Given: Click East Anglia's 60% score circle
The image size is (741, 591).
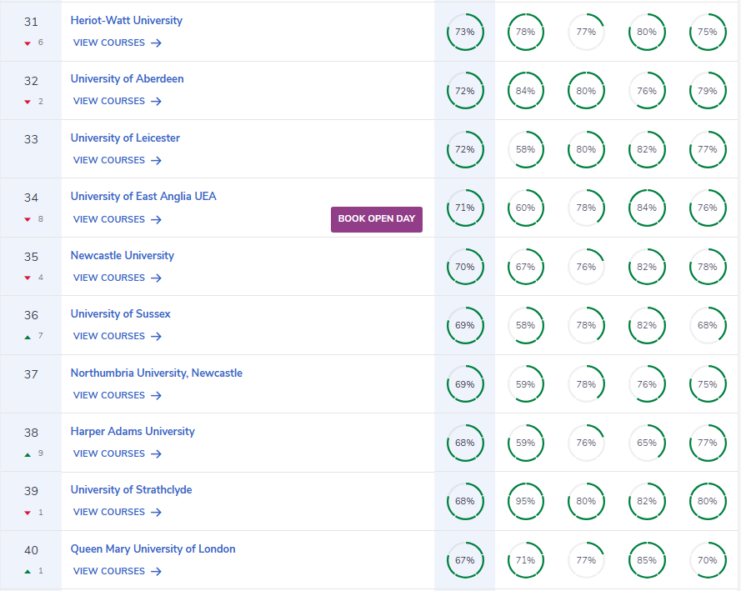Looking at the screenshot, I should pos(525,208).
